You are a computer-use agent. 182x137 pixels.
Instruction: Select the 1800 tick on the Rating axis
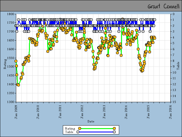coord(11,14)
